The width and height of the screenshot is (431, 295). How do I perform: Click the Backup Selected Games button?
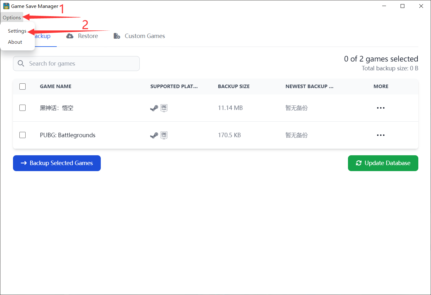(57, 163)
